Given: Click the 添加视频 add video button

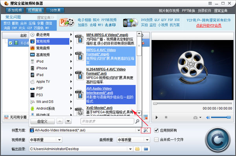Looking at the screenshot, I should tap(15, 10).
